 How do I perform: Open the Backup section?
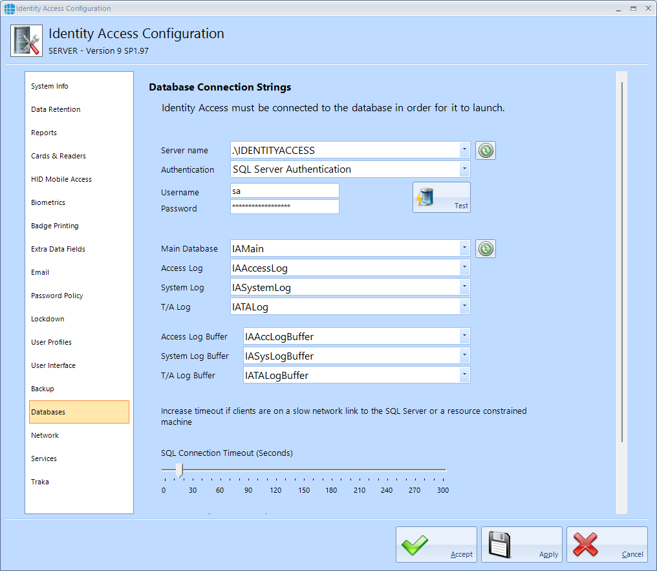79,389
